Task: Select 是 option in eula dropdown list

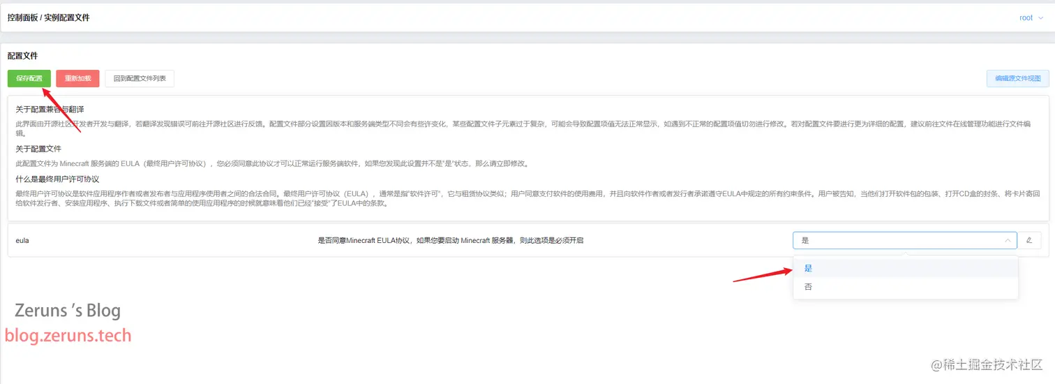Action: click(x=906, y=268)
